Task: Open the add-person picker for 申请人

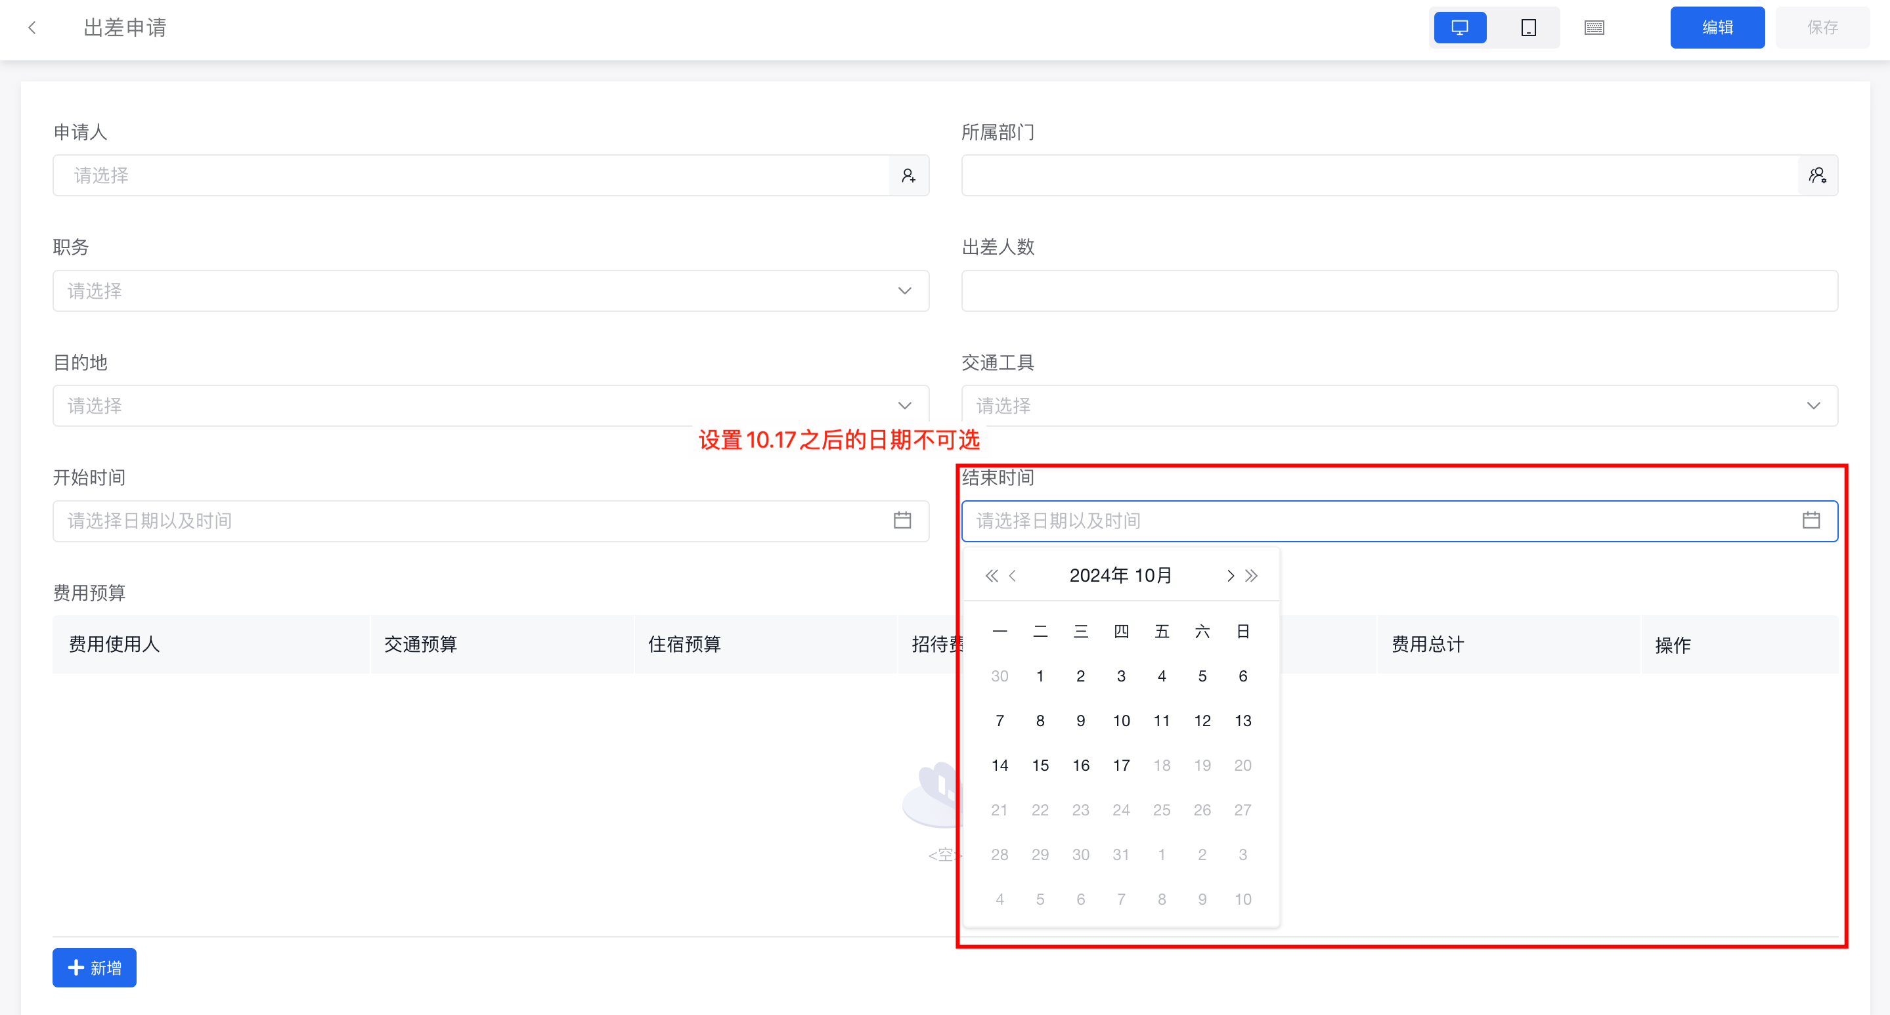Action: pyautogui.click(x=909, y=175)
